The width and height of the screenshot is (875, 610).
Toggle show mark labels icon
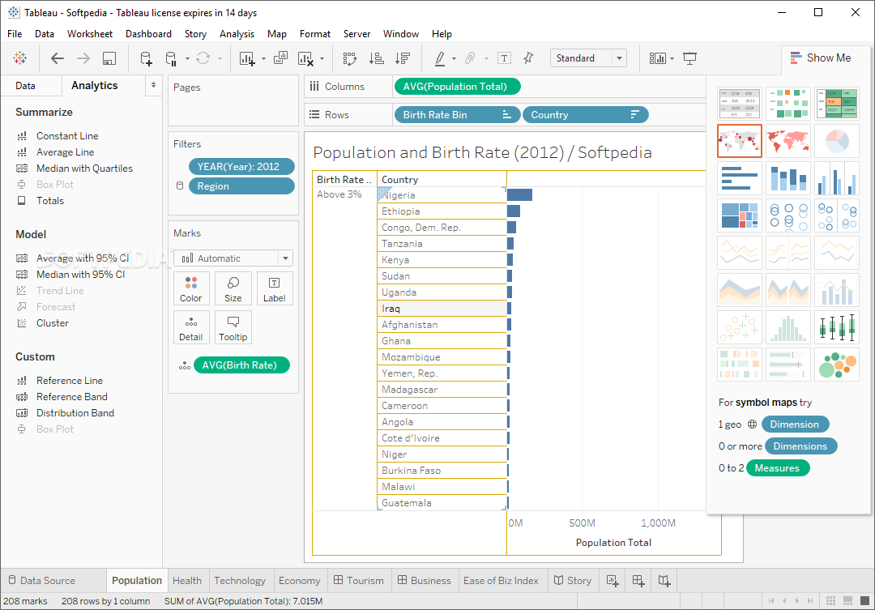click(504, 58)
